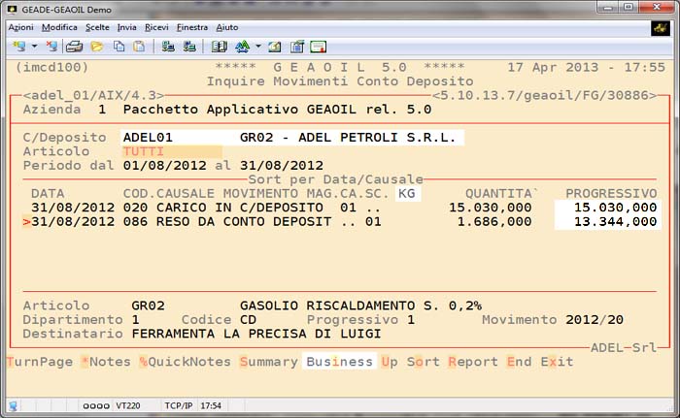Click the TurnPage command
Screen dimensions: 680x418
pyautogui.click(x=39, y=362)
